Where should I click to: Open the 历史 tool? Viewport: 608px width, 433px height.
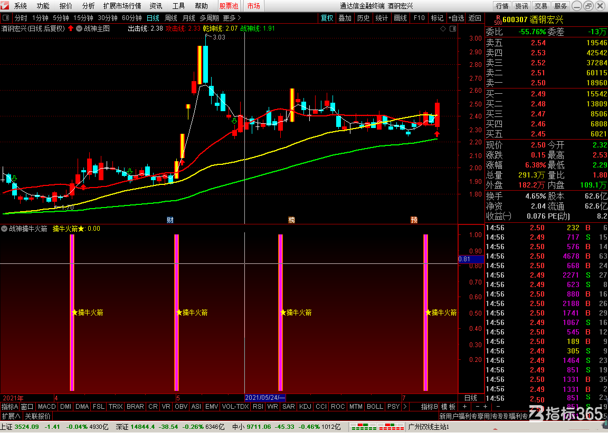click(363, 18)
